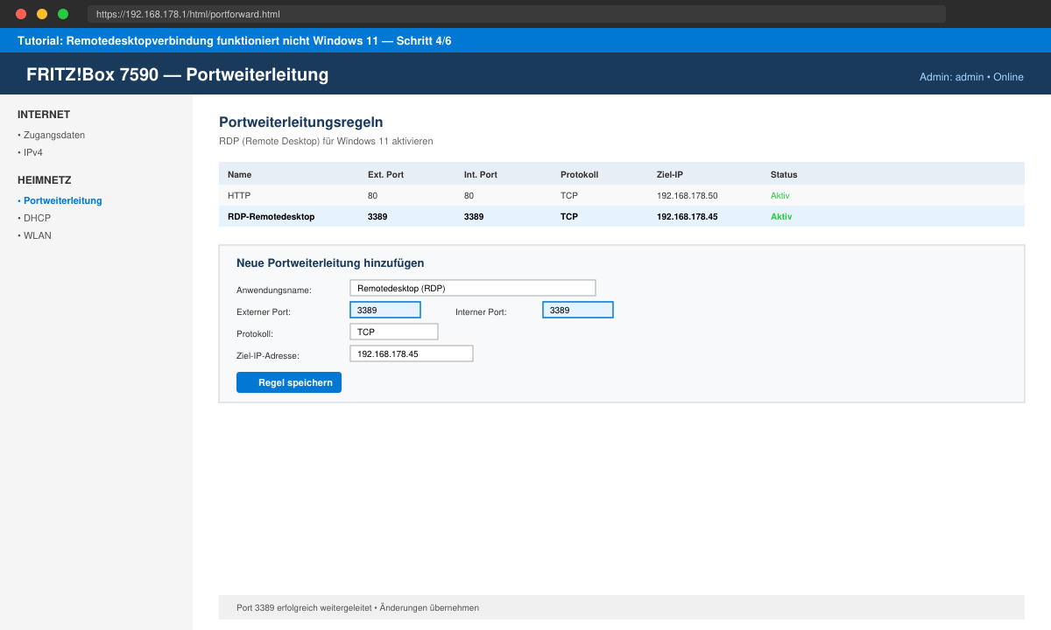This screenshot has width=1051, height=630.
Task: Click the Ext. Port column header
Action: [x=385, y=174]
